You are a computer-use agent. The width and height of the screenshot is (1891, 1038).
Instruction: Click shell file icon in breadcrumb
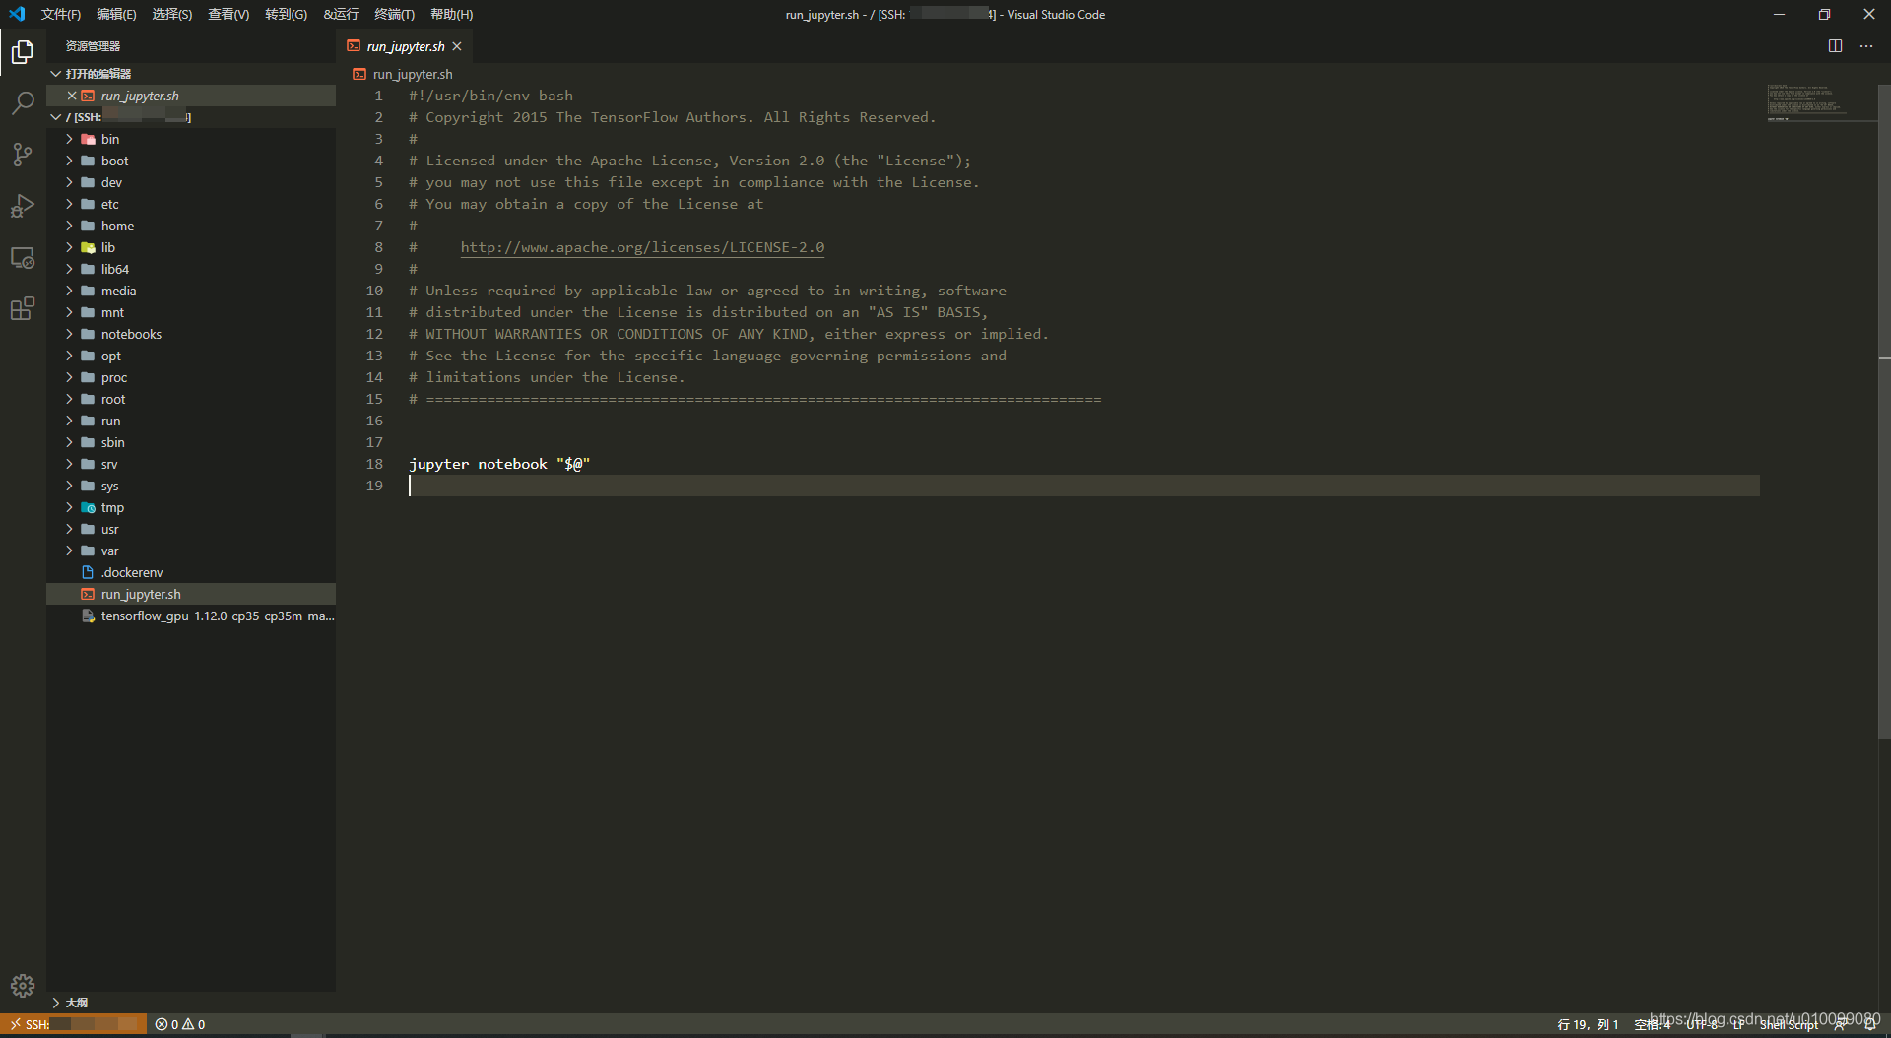(359, 74)
